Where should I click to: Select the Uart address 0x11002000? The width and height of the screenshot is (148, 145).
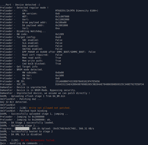click(62, 19)
